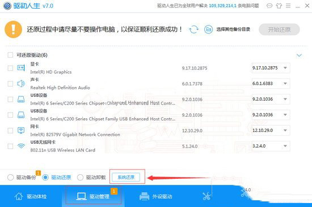
Task: Check the 802.11n USB Wireless LAN Card checkbox
Action: (10, 146)
